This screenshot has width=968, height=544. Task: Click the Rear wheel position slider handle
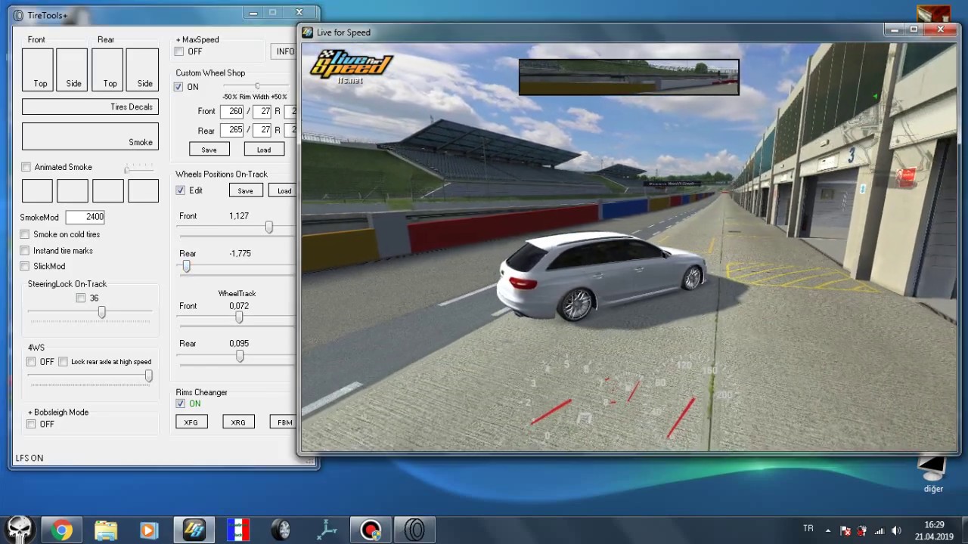pyautogui.click(x=186, y=266)
